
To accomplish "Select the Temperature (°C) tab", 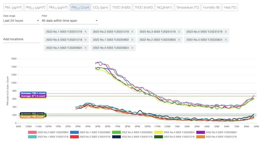I will click(187, 7).
